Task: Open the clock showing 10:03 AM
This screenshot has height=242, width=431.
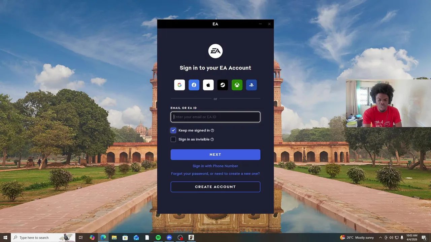Action: [412, 238]
